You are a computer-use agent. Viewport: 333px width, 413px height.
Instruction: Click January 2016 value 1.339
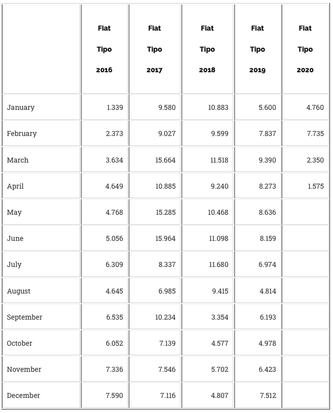(115, 107)
